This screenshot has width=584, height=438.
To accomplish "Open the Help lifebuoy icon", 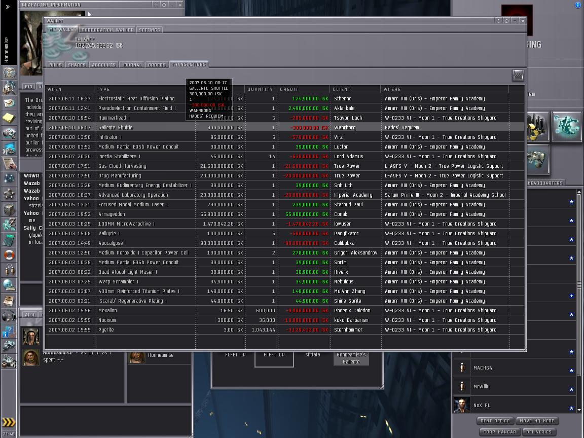I will click(9, 255).
